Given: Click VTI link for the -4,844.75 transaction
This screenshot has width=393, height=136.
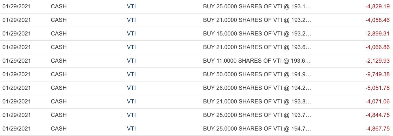Looking at the screenshot, I should (x=131, y=115).
